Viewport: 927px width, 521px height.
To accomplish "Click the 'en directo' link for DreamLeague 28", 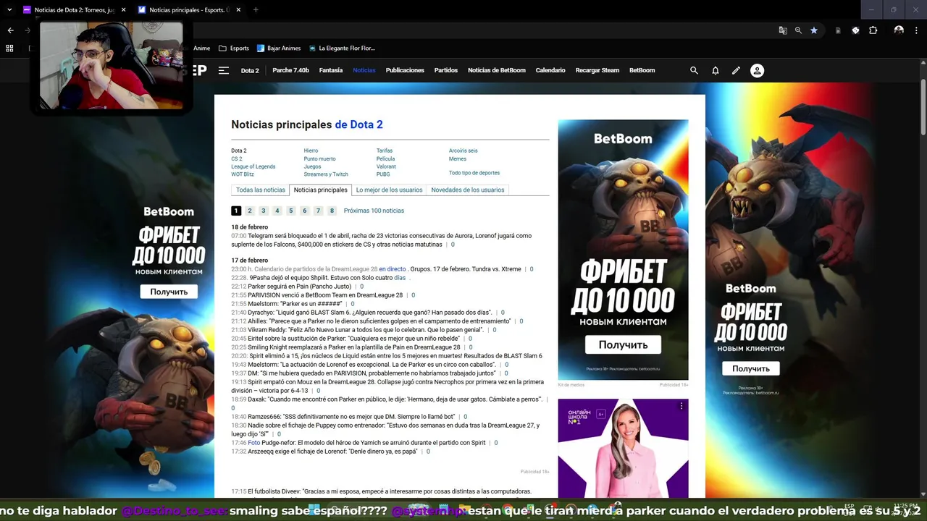I will click(393, 269).
